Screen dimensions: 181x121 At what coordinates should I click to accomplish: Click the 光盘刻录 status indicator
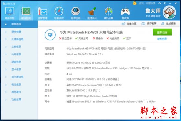click(113, 38)
